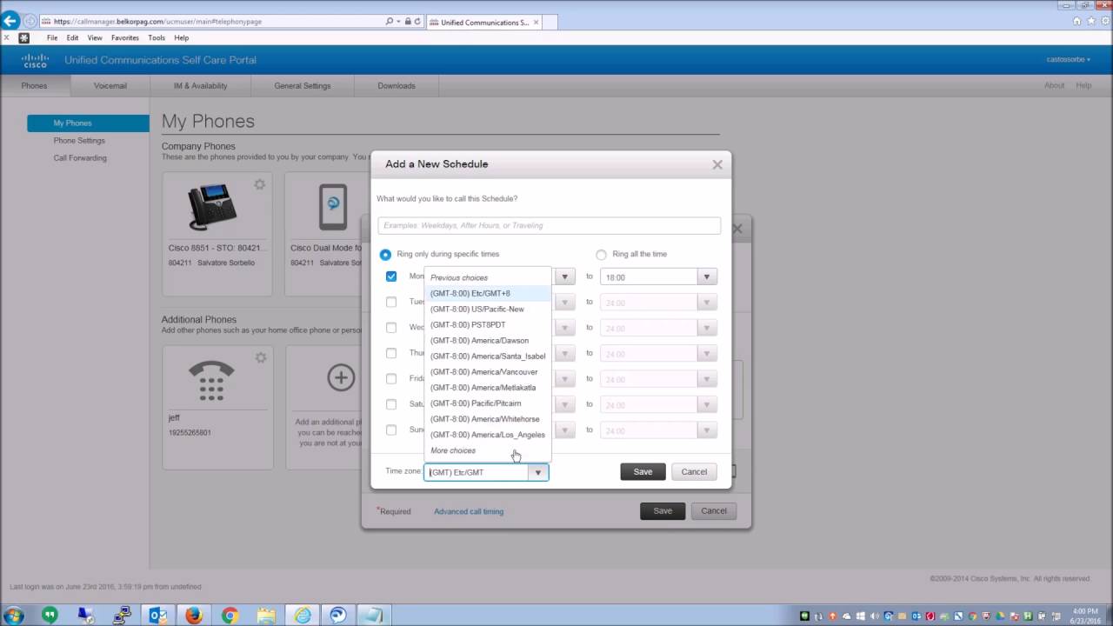
Task: Click the Cisco logo in the header
Action: [36, 60]
